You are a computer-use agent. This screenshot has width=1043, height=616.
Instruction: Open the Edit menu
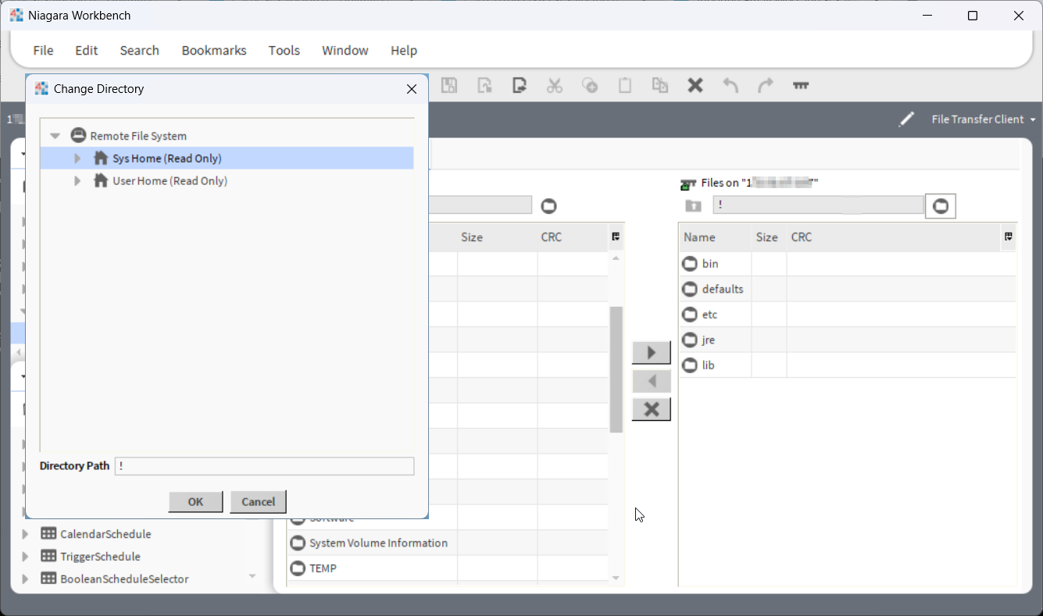click(x=86, y=50)
